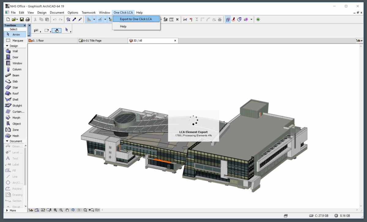Viewport: 367px width, 222px height.
Task: Expand the More section in Toolbox
Action: click(x=11, y=210)
